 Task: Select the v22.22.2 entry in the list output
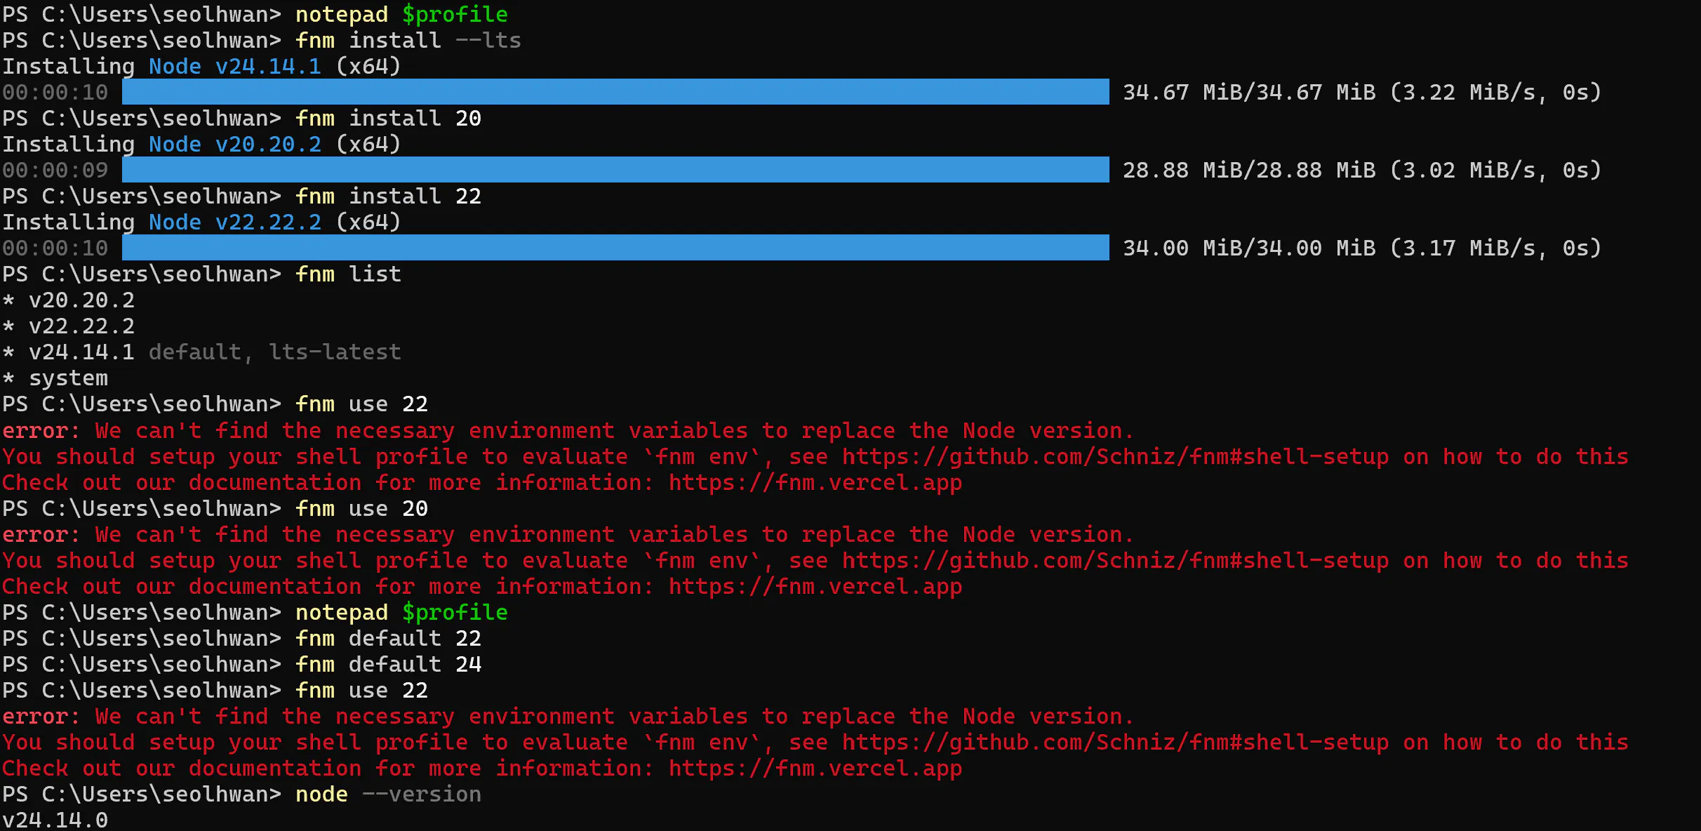[81, 326]
